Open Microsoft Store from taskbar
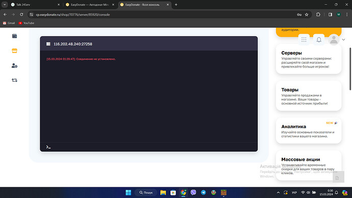 click(173, 192)
